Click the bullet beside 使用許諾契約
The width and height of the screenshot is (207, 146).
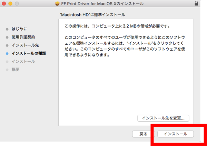click(x=7, y=37)
